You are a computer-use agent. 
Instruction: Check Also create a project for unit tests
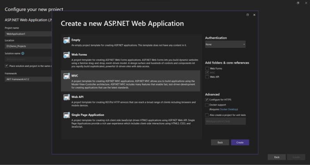[x=207, y=115]
